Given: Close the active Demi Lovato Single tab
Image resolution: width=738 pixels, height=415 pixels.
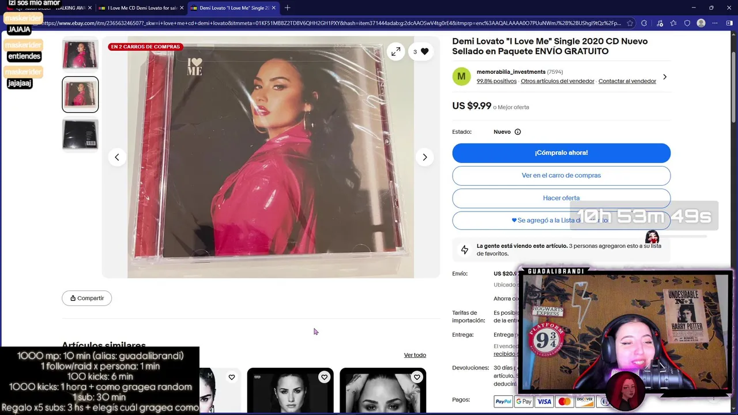Looking at the screenshot, I should tap(274, 8).
